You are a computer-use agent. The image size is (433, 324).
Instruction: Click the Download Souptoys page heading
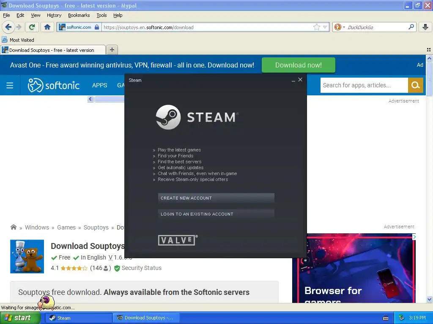[88, 246]
